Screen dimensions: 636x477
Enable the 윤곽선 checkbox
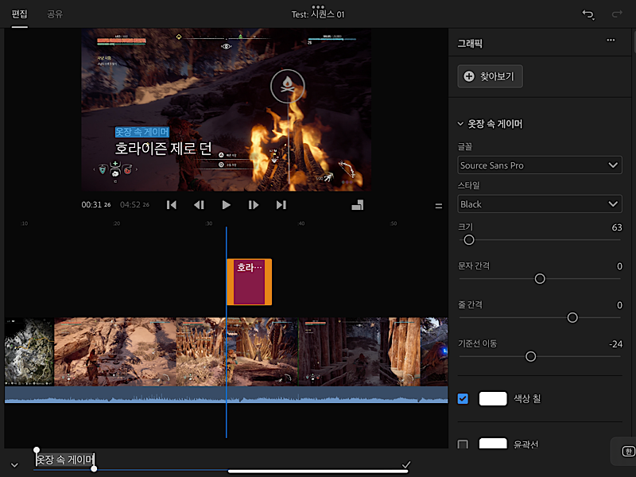click(x=463, y=444)
